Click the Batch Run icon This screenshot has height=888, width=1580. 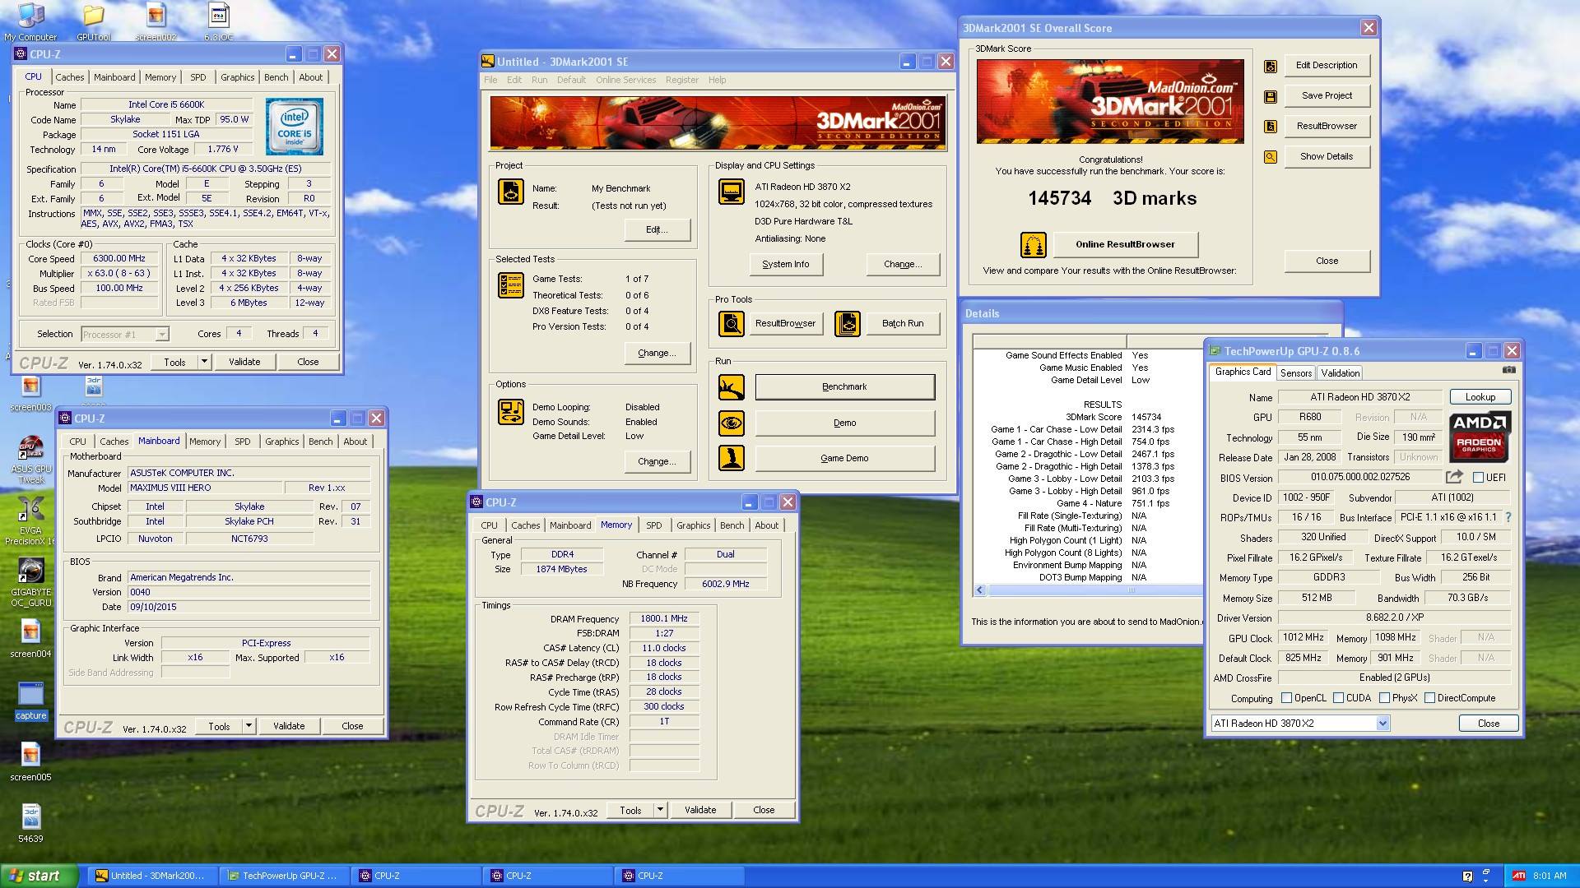(847, 324)
